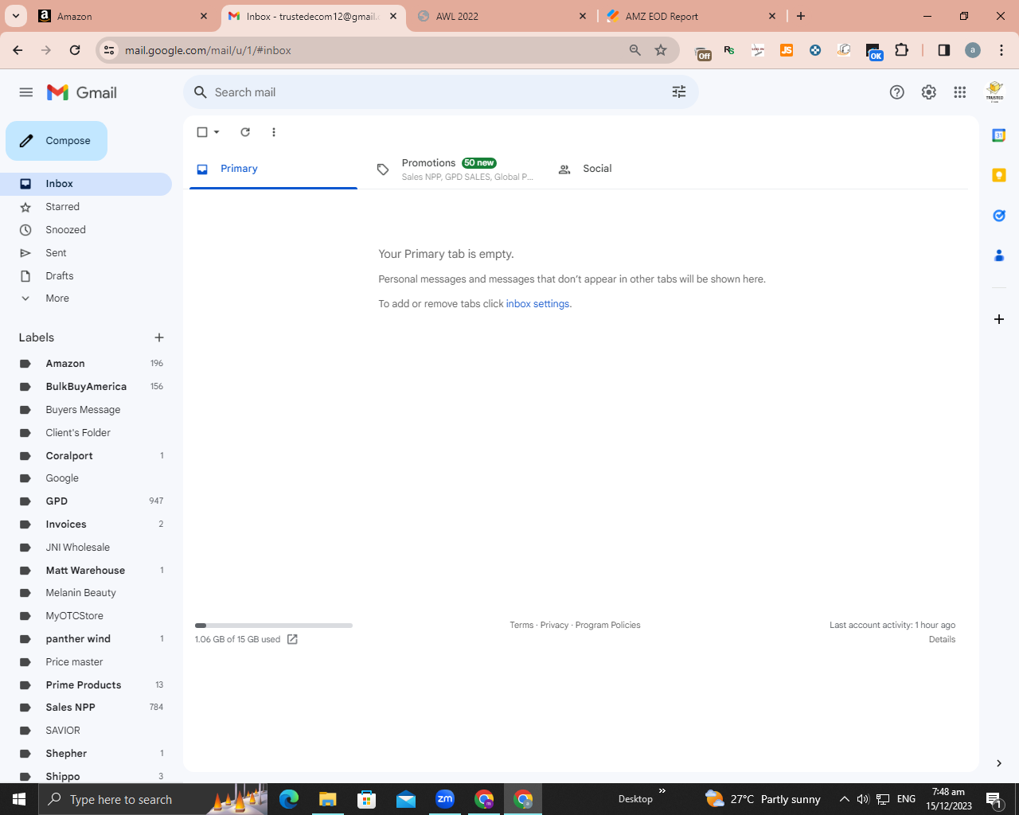
Task: Open the Drafts folder
Action: tap(86, 276)
